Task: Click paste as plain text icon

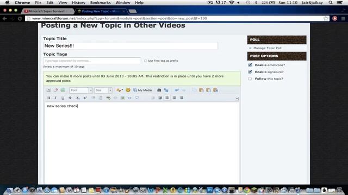Action: pos(208,90)
